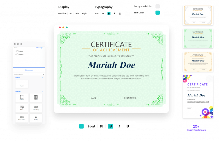
Task: Select the Grid Row component icon
Action: (x=36, y=97)
